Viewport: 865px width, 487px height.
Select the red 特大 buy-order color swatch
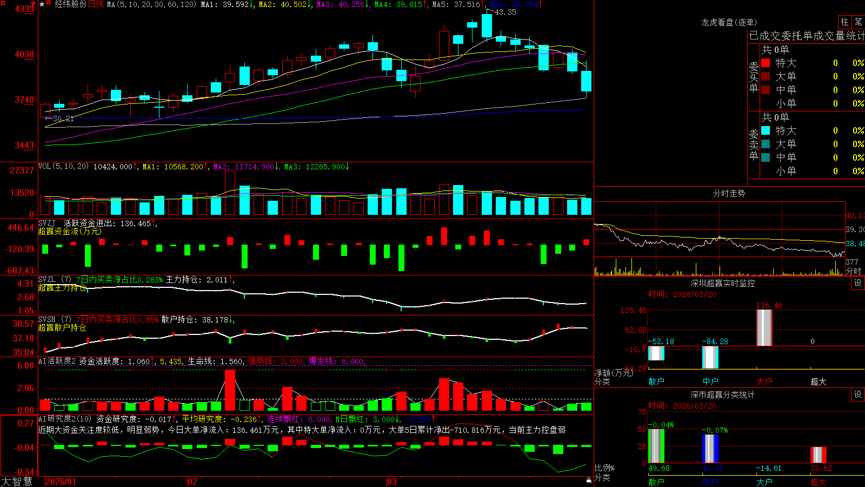coord(766,63)
